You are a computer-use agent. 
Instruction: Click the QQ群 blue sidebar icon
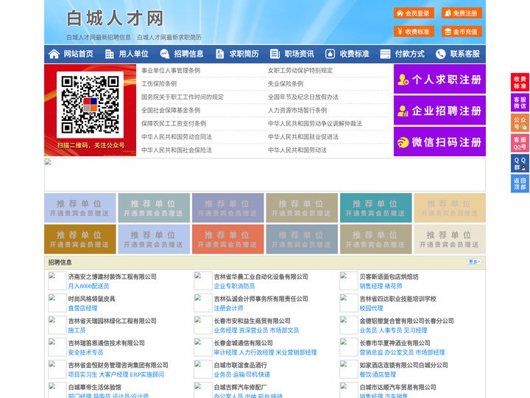[520, 164]
